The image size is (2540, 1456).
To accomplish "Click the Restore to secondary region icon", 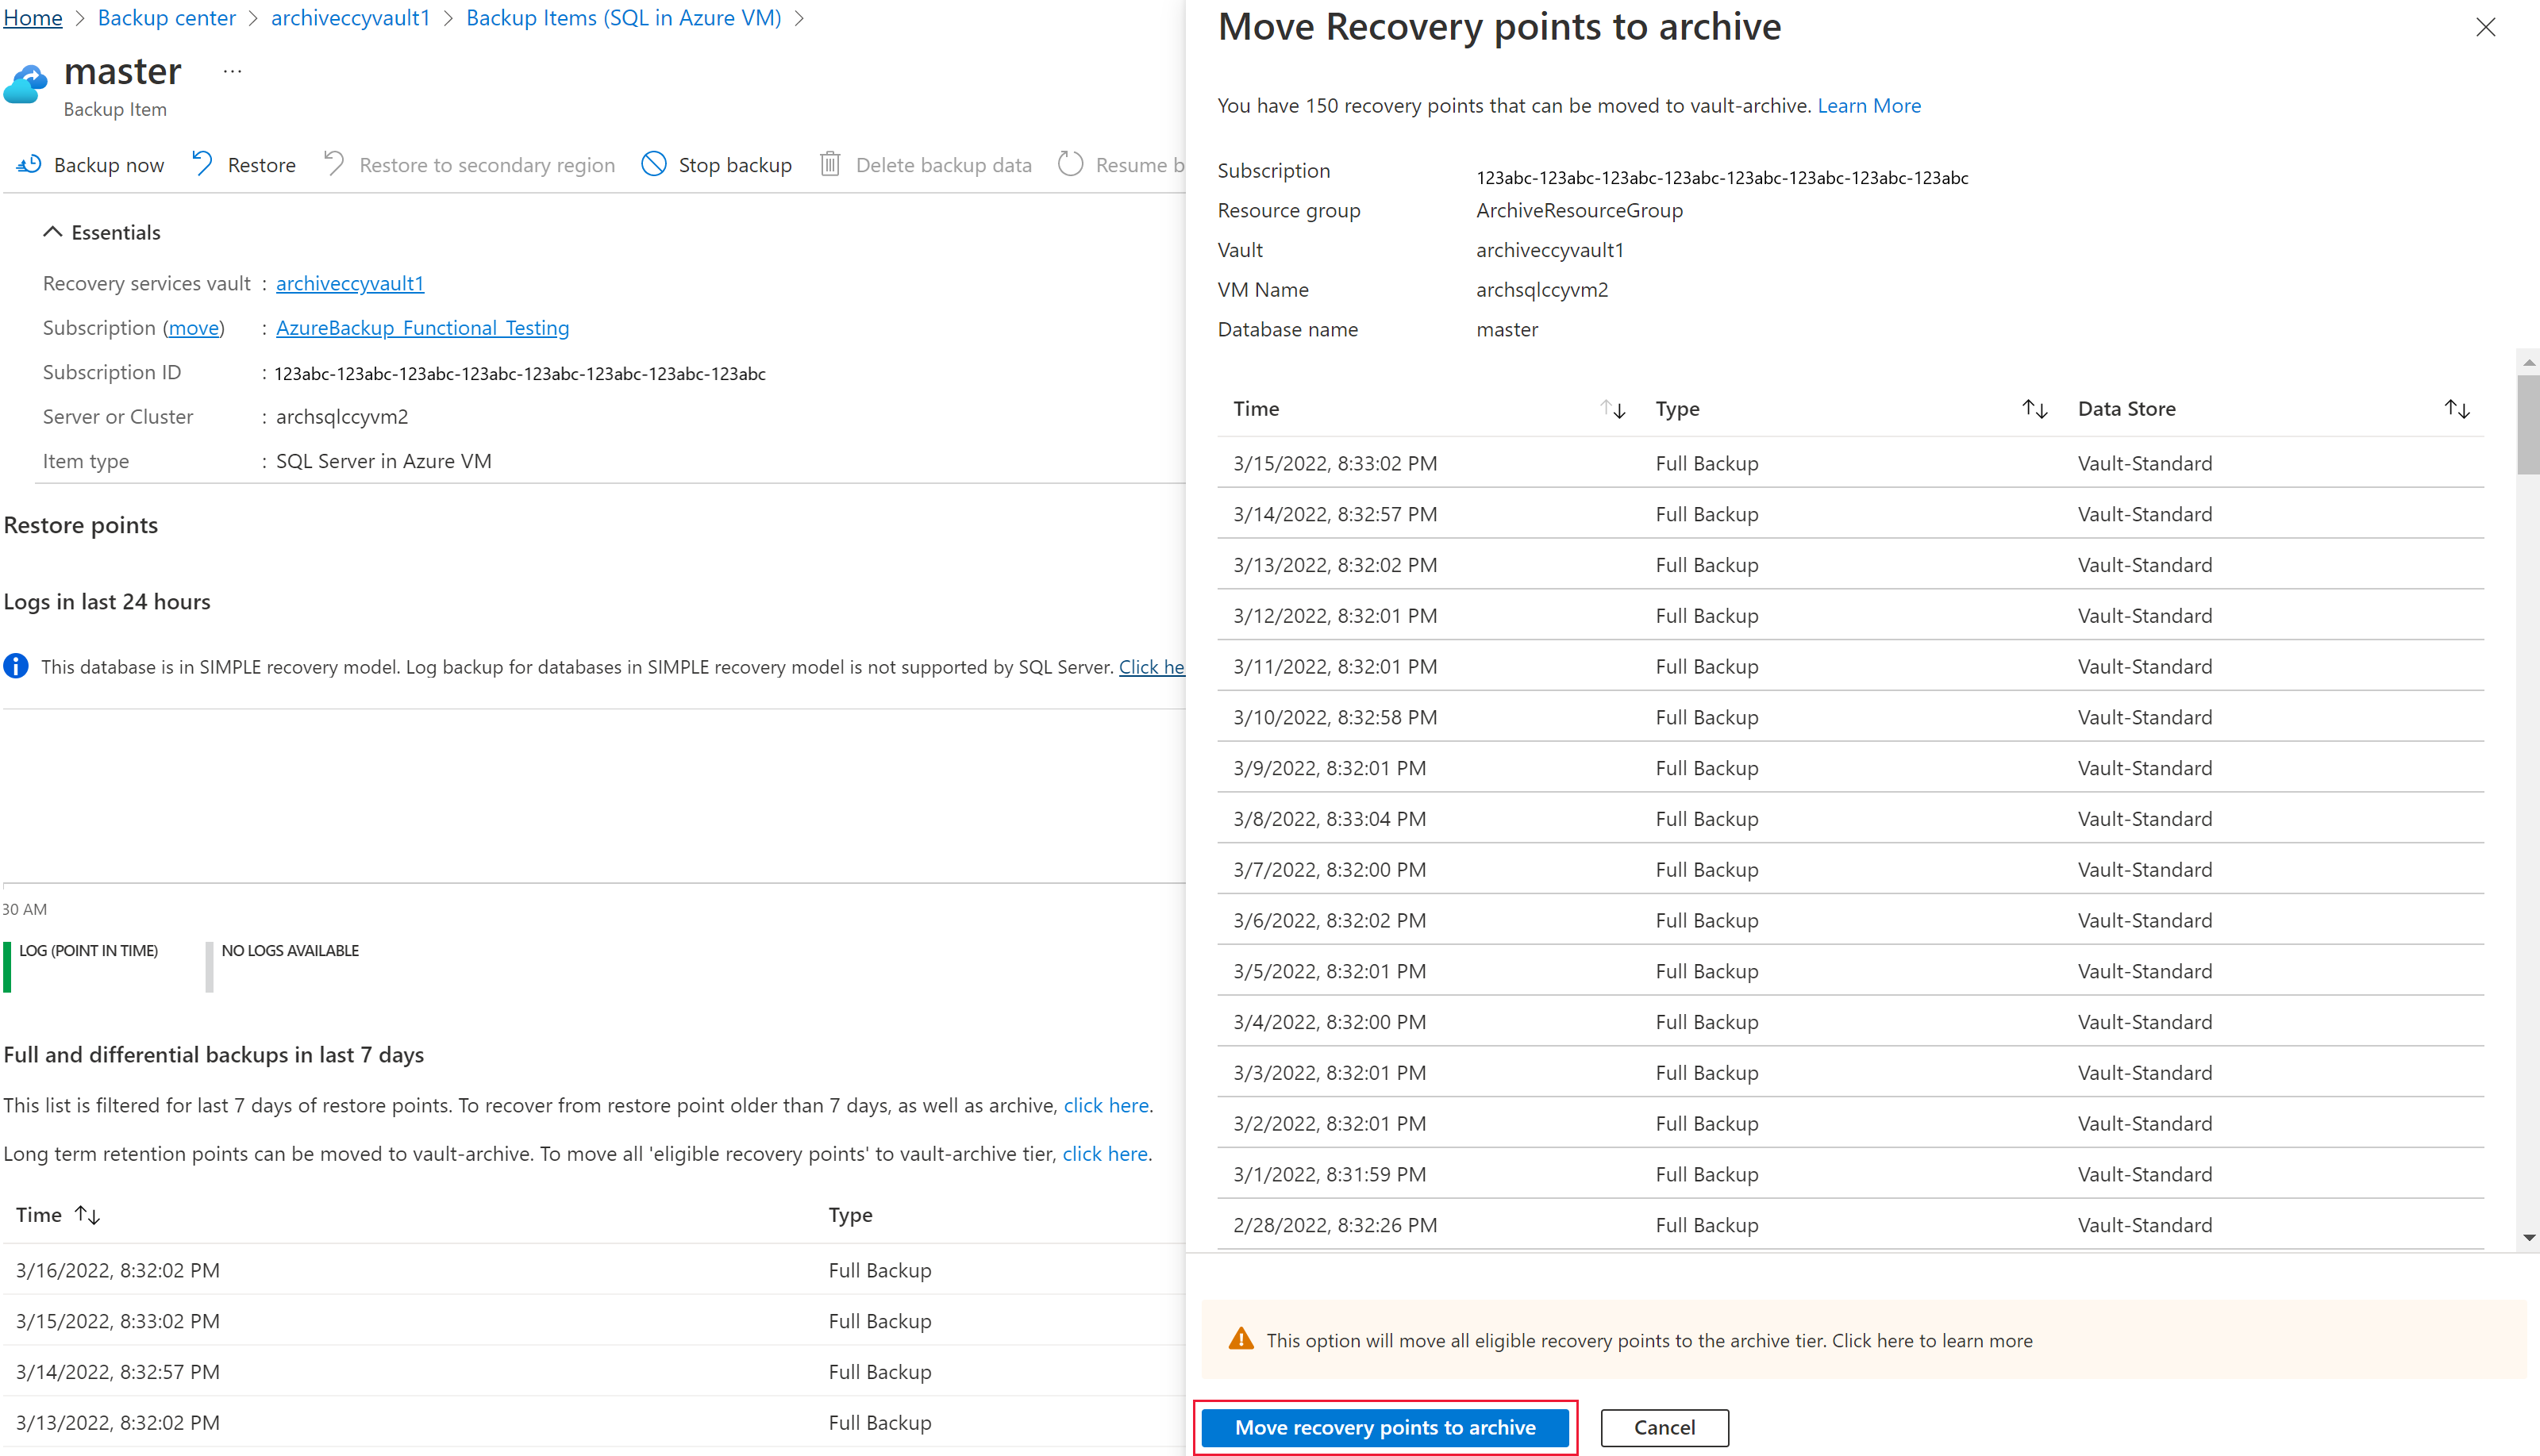I will (x=335, y=164).
